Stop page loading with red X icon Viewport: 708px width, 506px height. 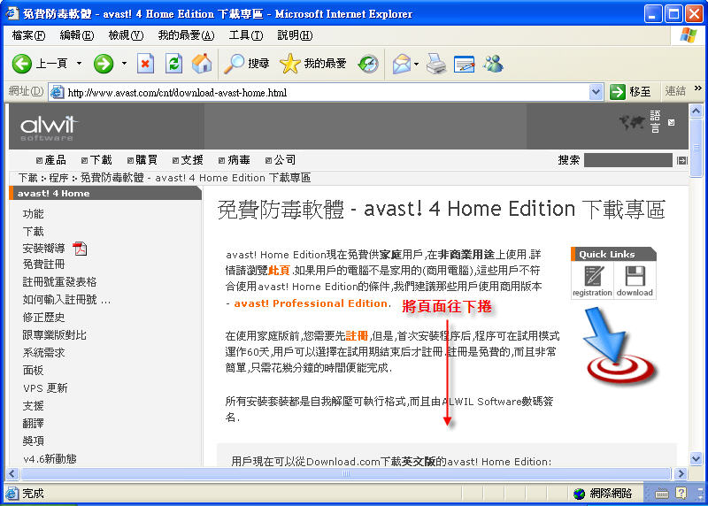pos(145,64)
